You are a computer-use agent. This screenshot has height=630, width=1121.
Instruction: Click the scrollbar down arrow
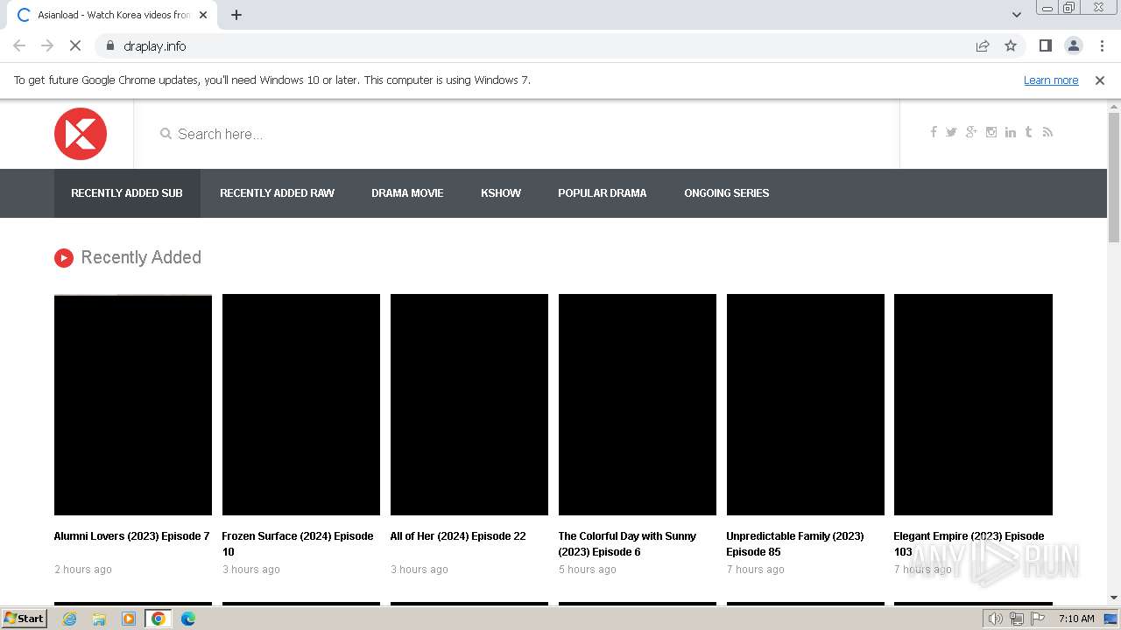[1114, 598]
